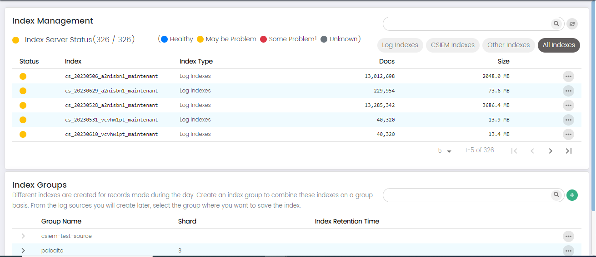The width and height of the screenshot is (596, 257).
Task: Add a new index group with plus icon
Action: (x=572, y=195)
